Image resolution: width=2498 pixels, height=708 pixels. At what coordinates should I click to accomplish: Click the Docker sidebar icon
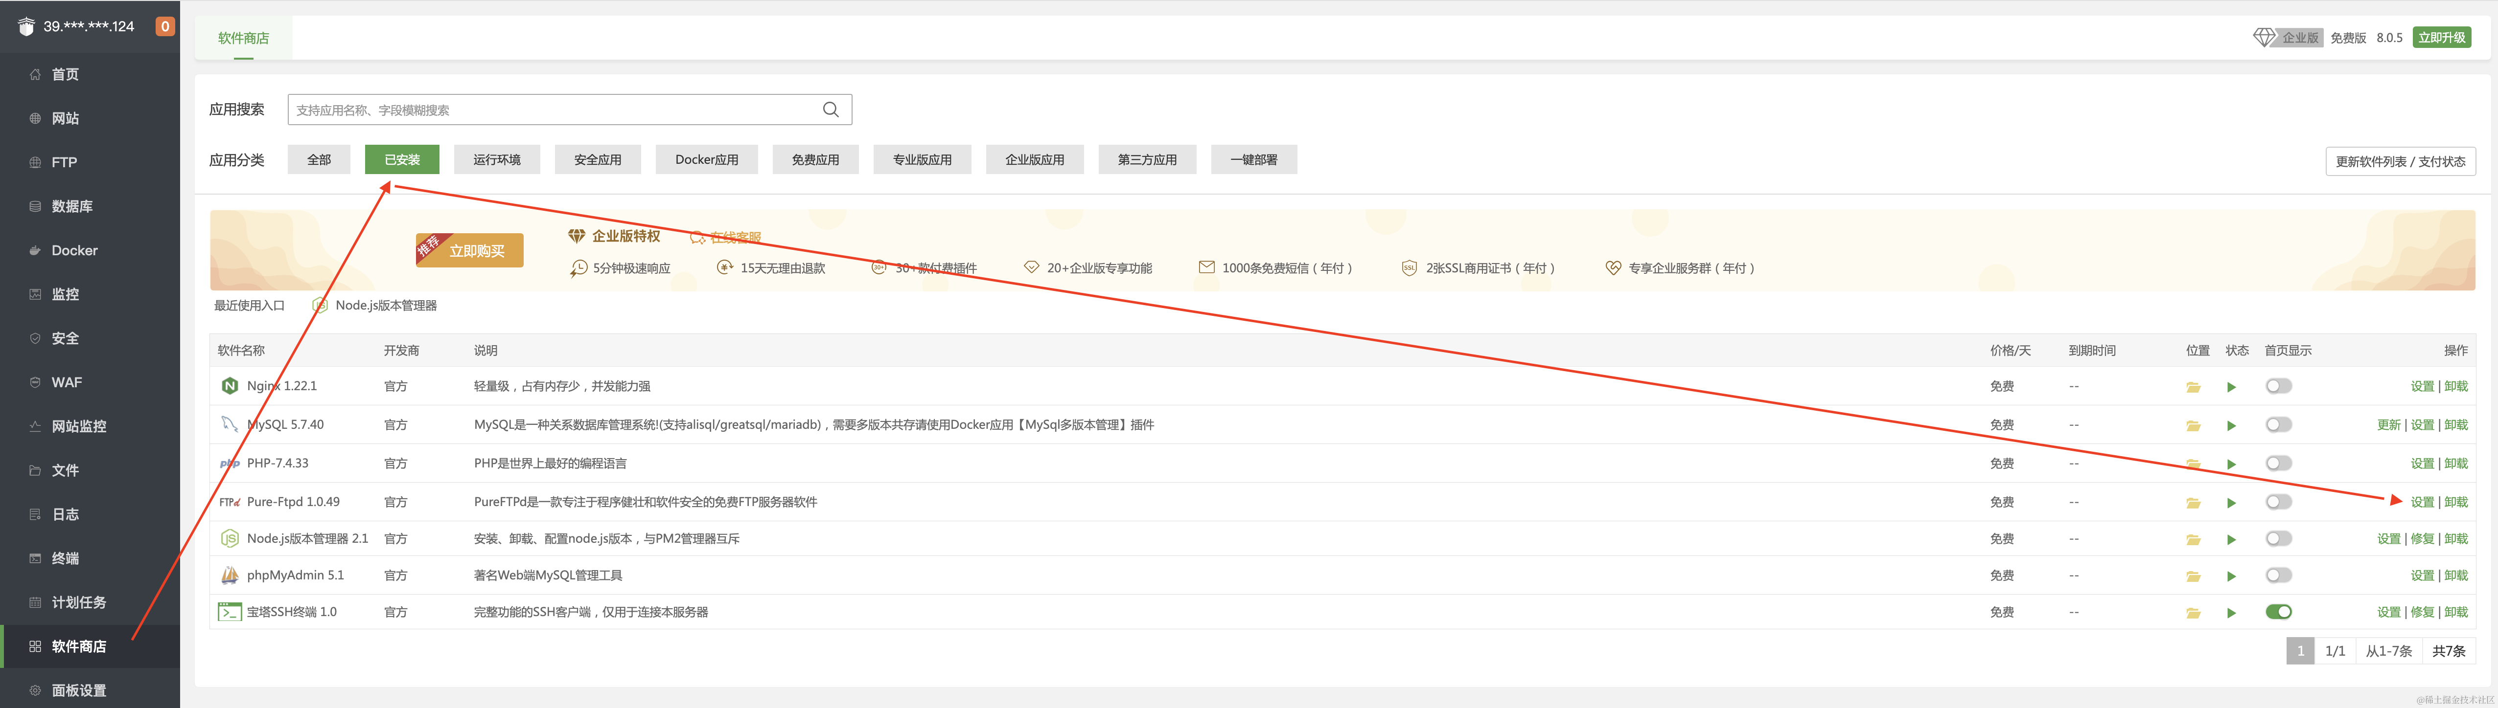click(35, 251)
